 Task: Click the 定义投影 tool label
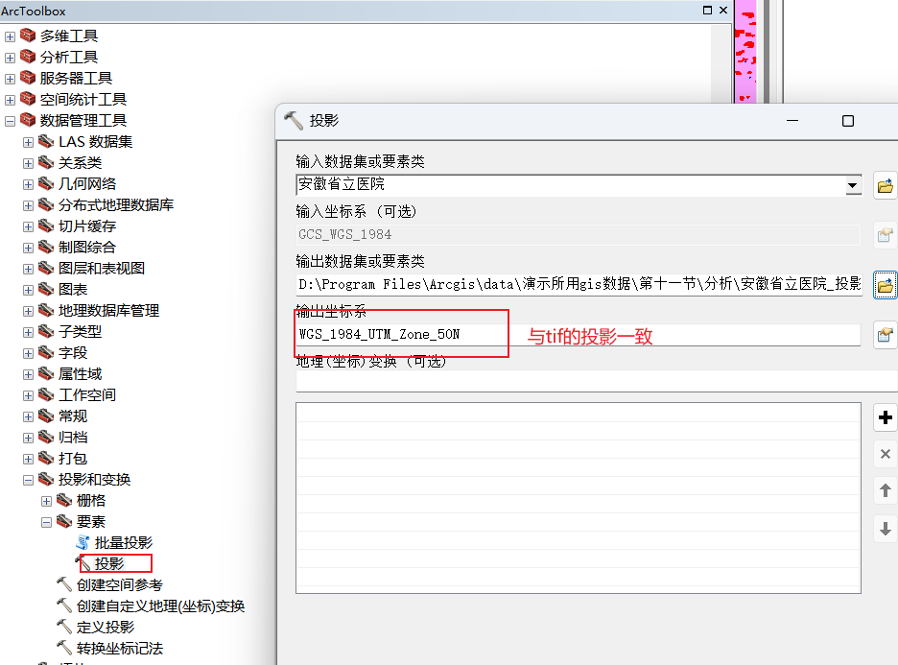pyautogui.click(x=106, y=628)
